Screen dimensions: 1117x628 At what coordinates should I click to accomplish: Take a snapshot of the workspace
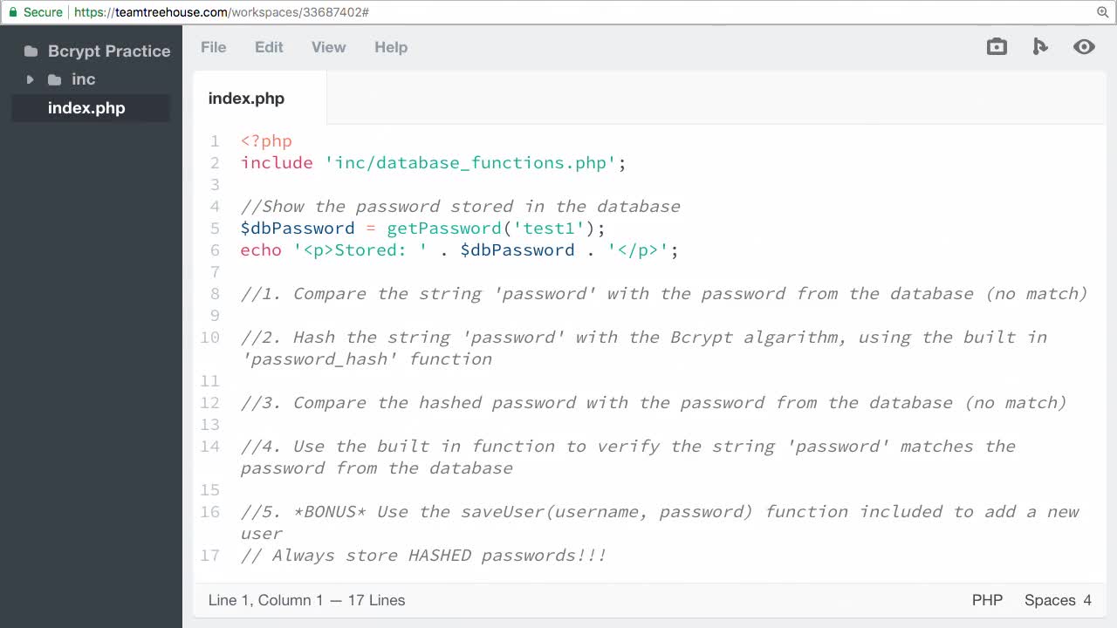997,46
